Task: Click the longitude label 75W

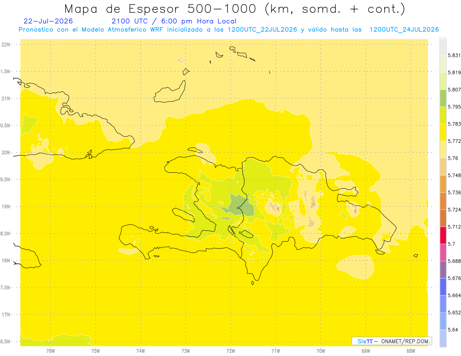Action: click(x=96, y=351)
